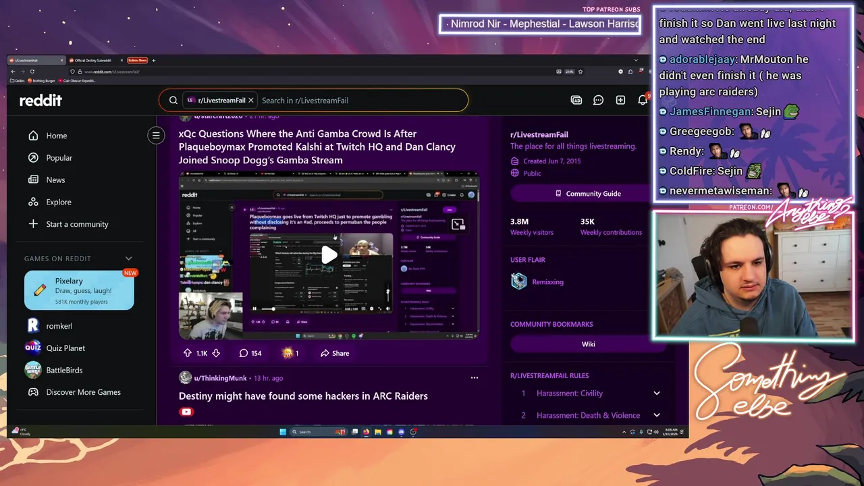
Task: Bookmark this page with star icon
Action: click(x=580, y=72)
